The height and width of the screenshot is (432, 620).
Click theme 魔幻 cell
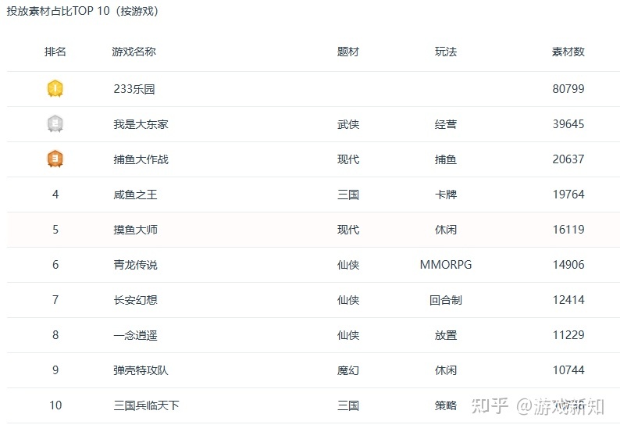click(x=348, y=371)
